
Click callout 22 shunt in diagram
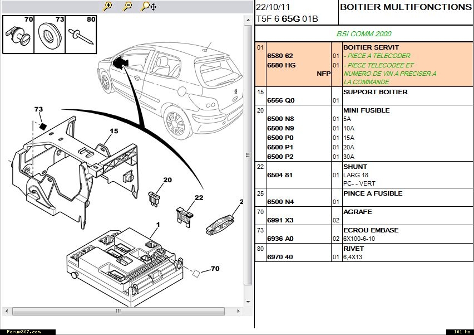(x=199, y=198)
